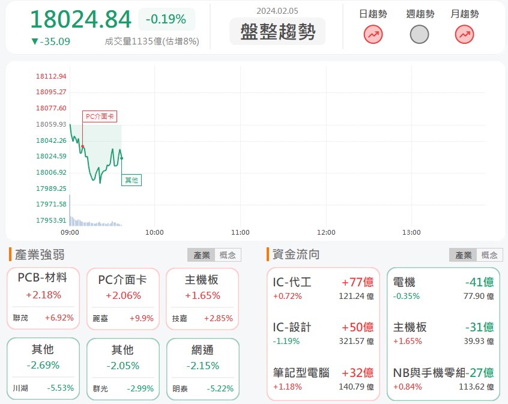Click 主機板 -31億 outflow row

coord(444,333)
